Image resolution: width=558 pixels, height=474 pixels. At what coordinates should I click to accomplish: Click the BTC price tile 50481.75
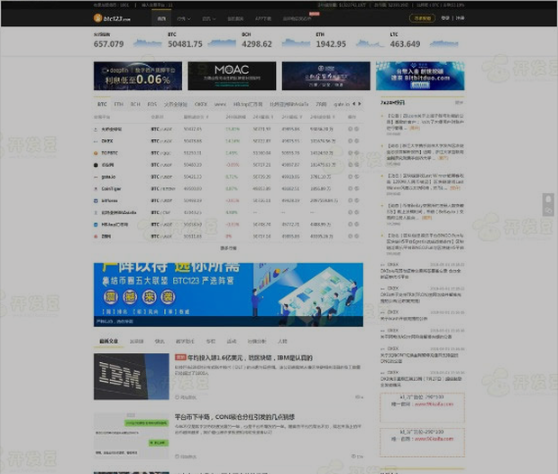click(185, 41)
